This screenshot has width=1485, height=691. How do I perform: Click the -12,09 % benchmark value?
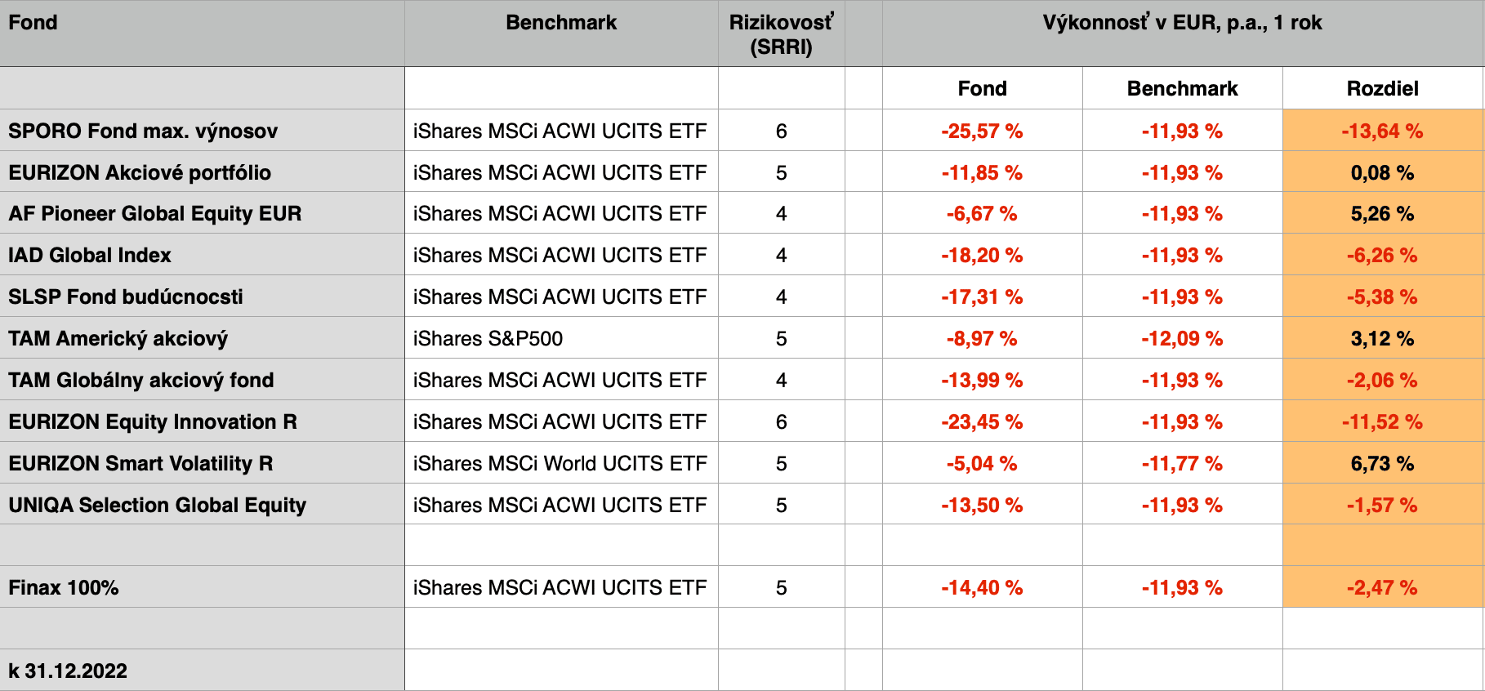point(1182,339)
